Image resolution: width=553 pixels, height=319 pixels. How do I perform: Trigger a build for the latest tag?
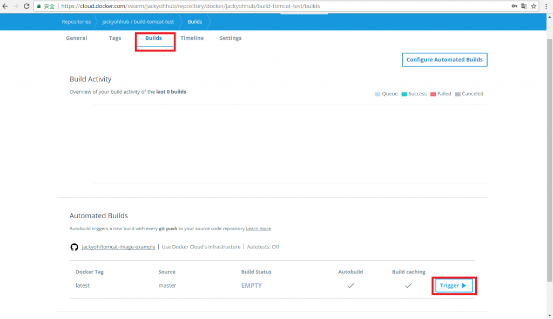pyautogui.click(x=454, y=286)
